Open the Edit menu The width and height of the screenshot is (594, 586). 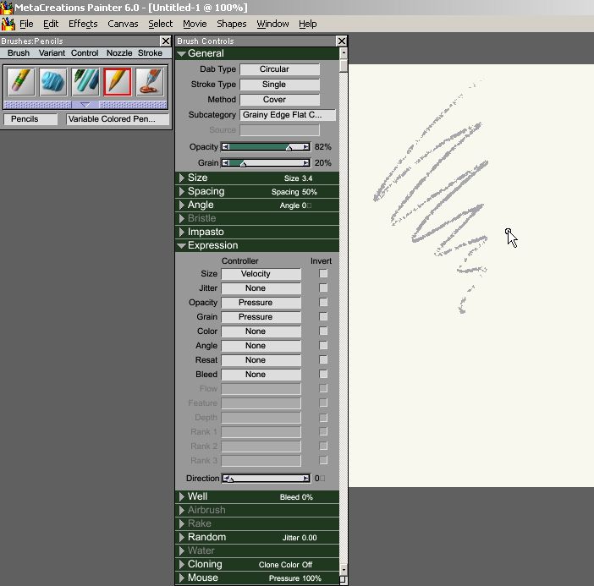[51, 24]
